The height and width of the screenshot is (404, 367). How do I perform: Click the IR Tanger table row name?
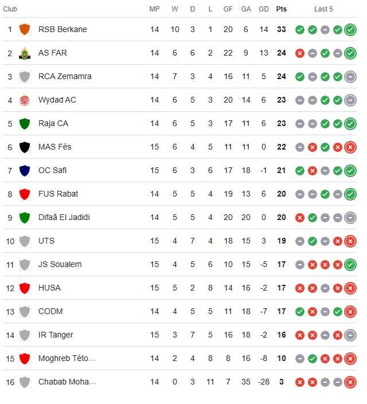point(56,335)
